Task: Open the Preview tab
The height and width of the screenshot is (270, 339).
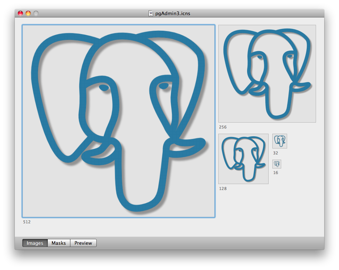Action: coord(83,243)
